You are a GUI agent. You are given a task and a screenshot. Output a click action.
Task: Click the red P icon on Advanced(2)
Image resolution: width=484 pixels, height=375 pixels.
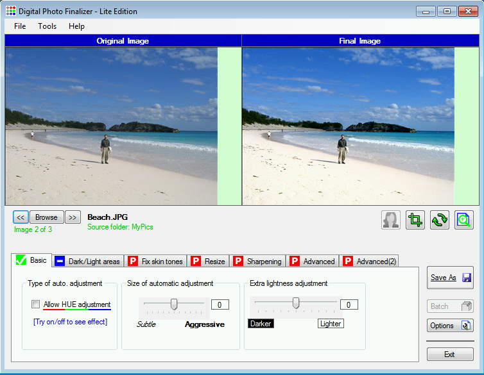pos(348,262)
